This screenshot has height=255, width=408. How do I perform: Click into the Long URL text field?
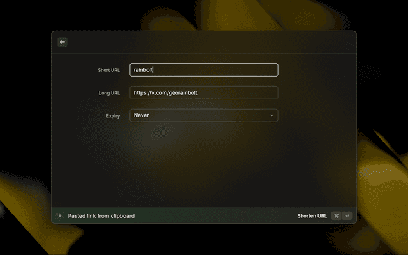pos(203,93)
